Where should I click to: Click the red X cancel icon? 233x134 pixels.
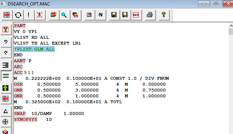click(x=40, y=15)
